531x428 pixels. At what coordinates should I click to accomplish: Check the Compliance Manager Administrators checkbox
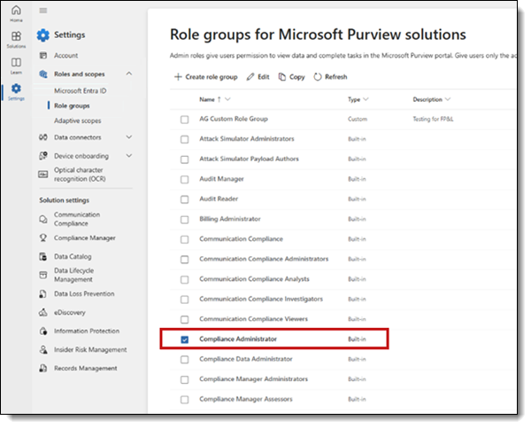[185, 379]
